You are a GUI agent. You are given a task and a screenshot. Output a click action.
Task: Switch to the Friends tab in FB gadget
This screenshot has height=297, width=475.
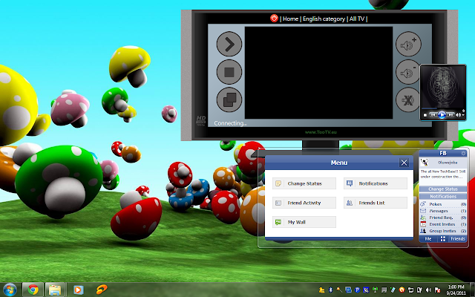[x=457, y=239]
